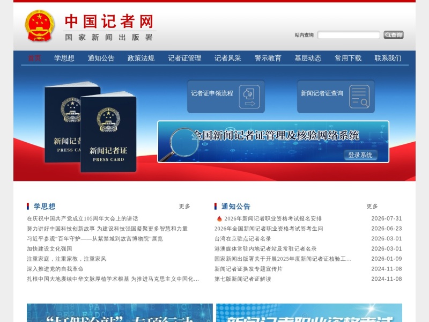
Task: Open 在庆祝中国共产党成立105周年大会上的讲话
Action: [x=83, y=218]
